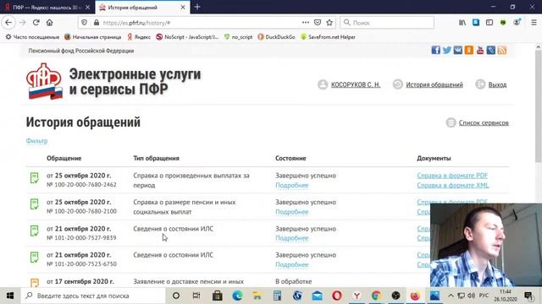Open Task View in taskbar
The width and height of the screenshot is (542, 304).
196,296
